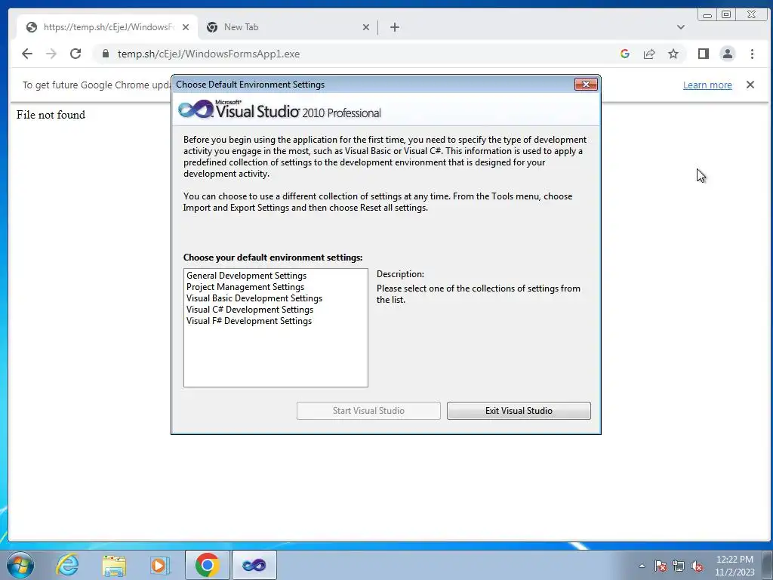The height and width of the screenshot is (580, 773).
Task: Focus the address bar showing temp.sh URL
Action: pyautogui.click(x=355, y=54)
